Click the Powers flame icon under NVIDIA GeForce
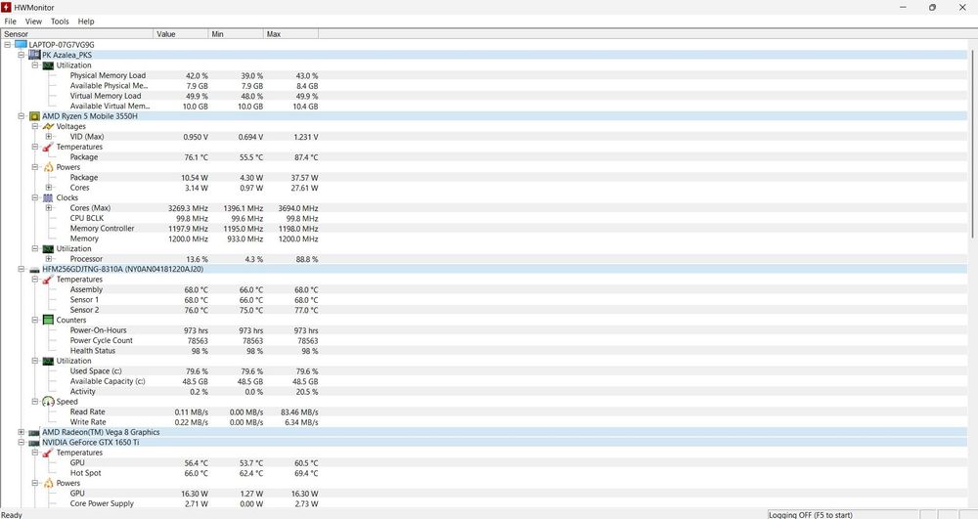 click(48, 484)
